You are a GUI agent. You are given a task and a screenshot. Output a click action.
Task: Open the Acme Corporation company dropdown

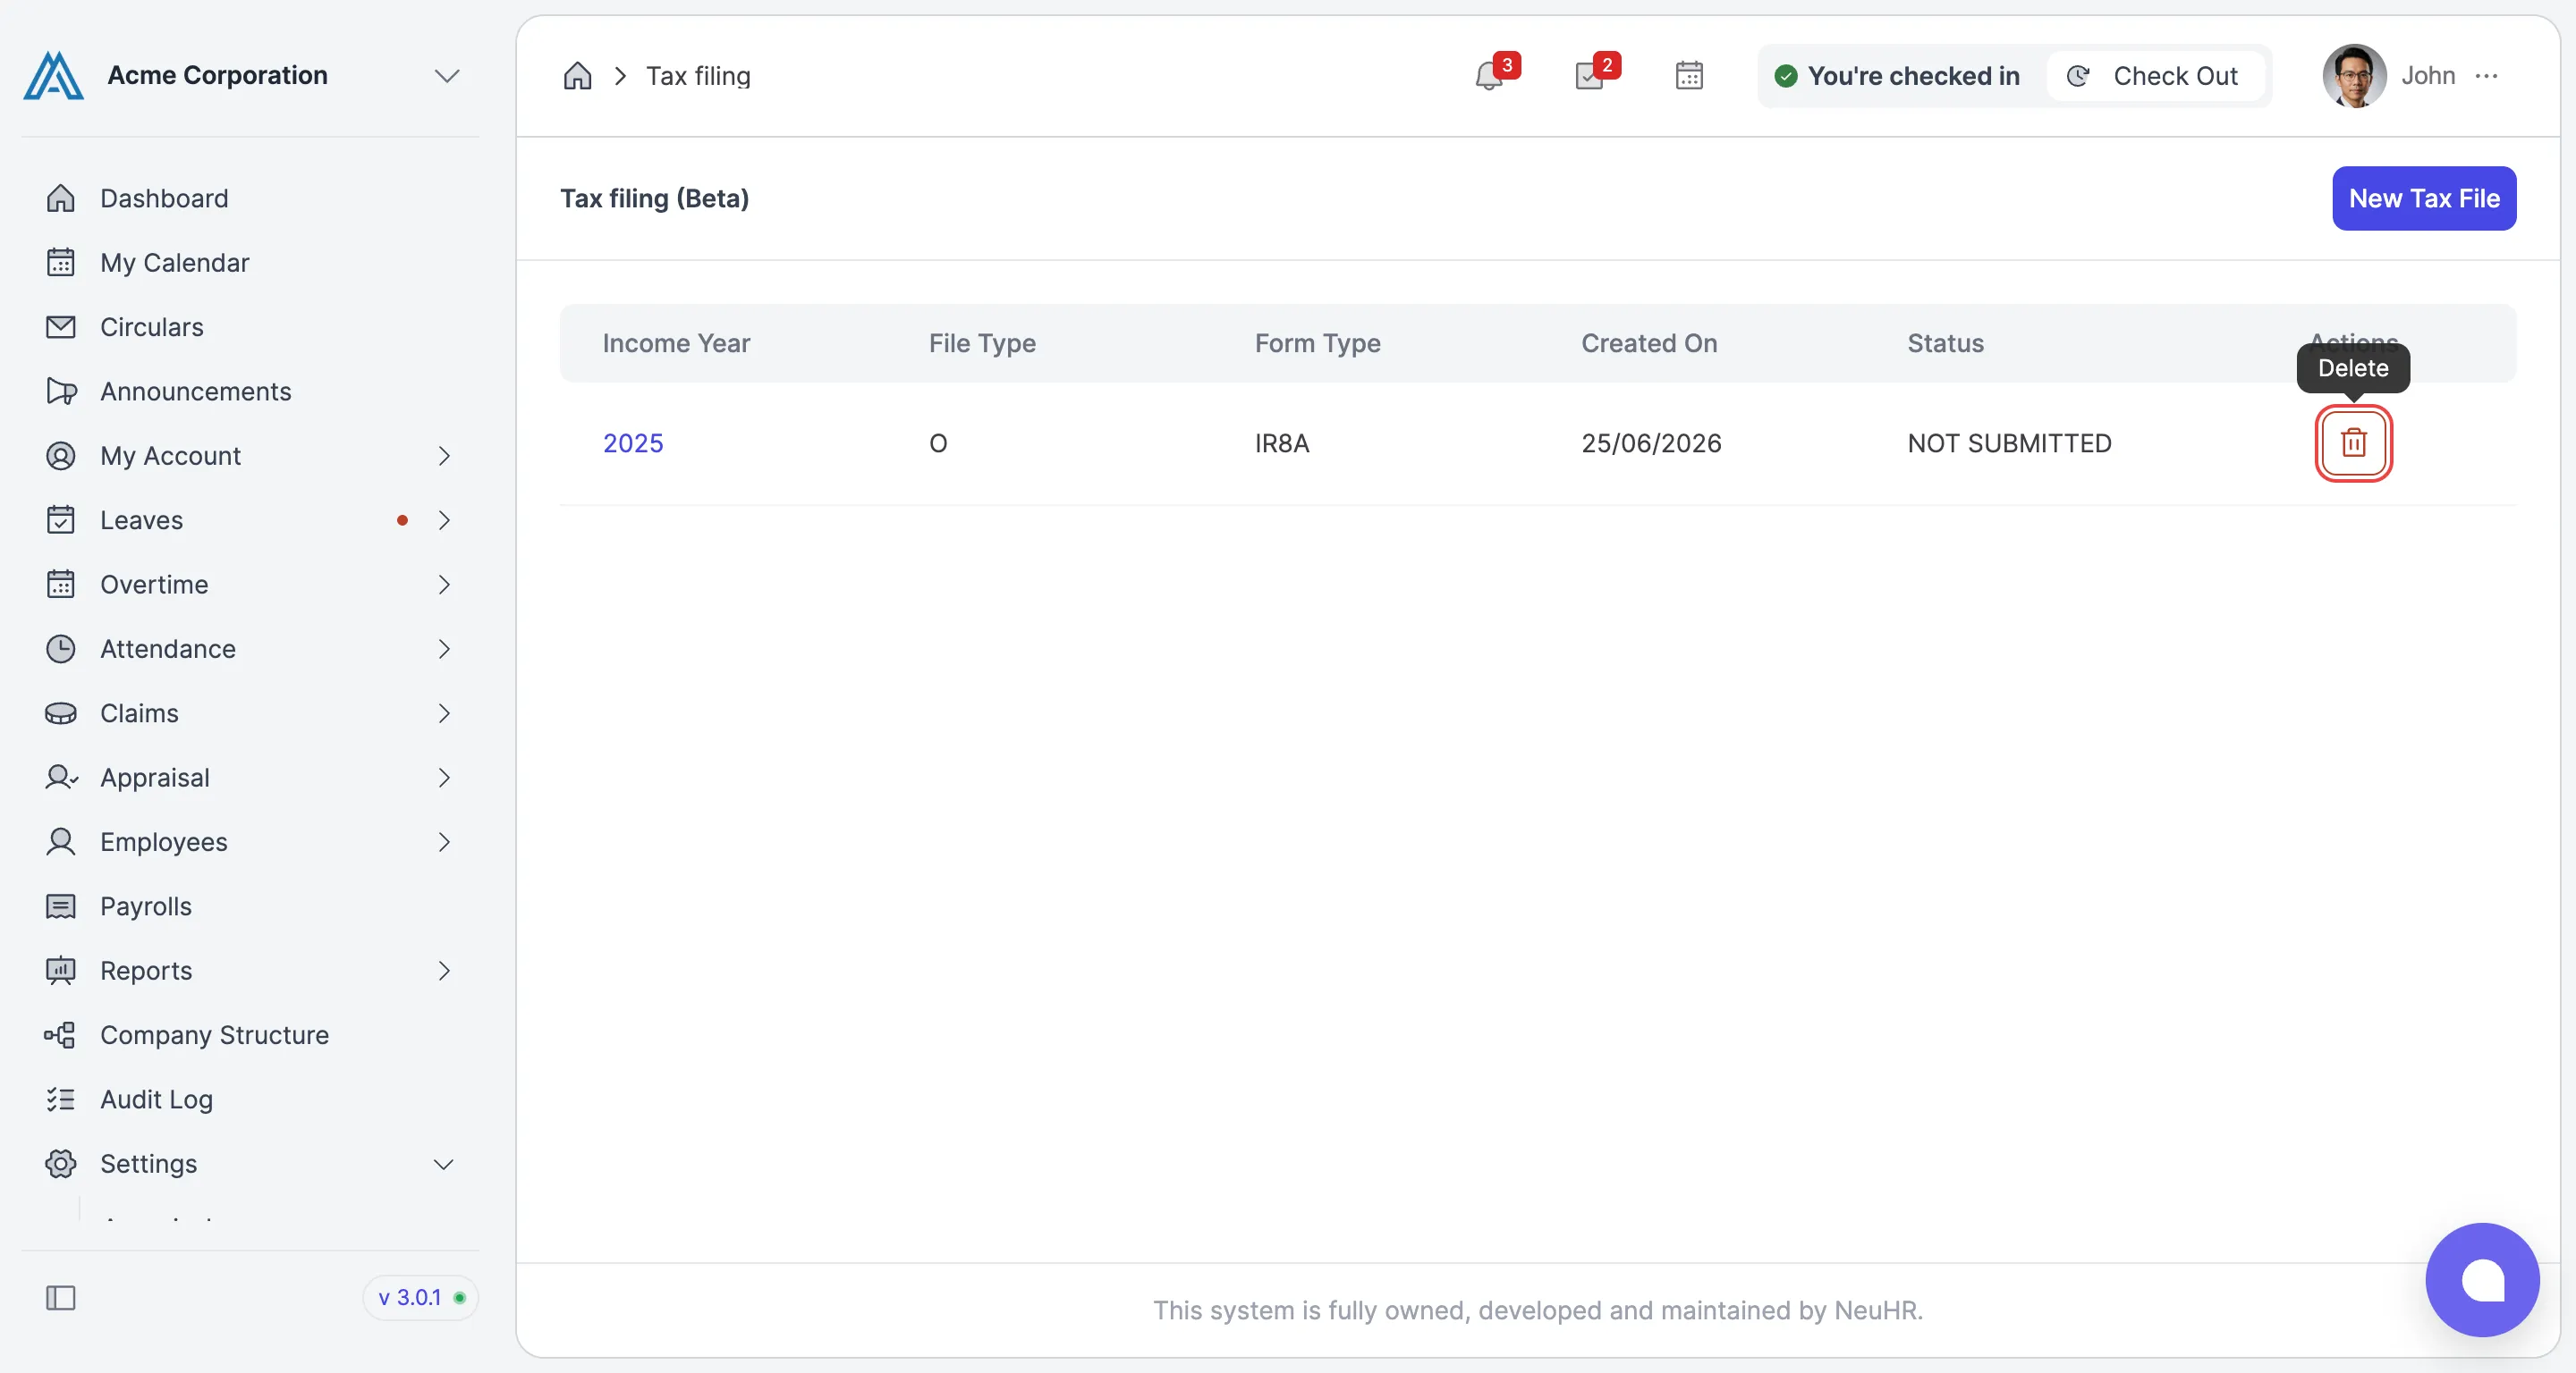coord(446,76)
